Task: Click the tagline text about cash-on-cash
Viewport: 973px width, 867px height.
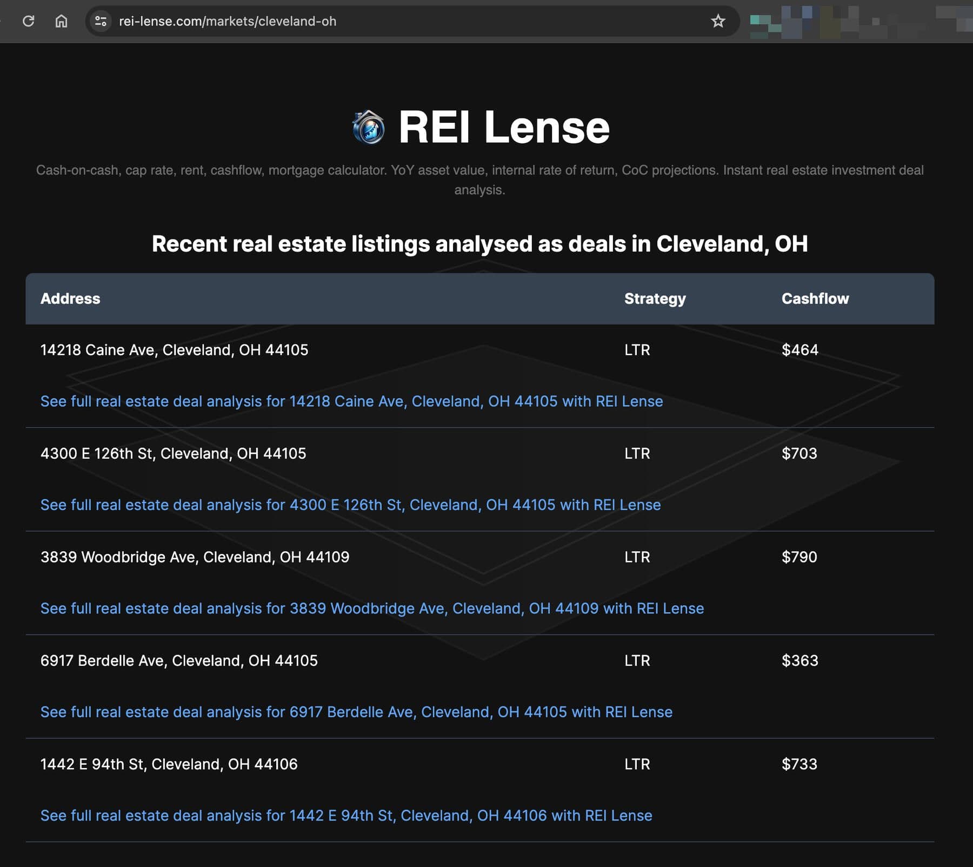Action: 480,180
